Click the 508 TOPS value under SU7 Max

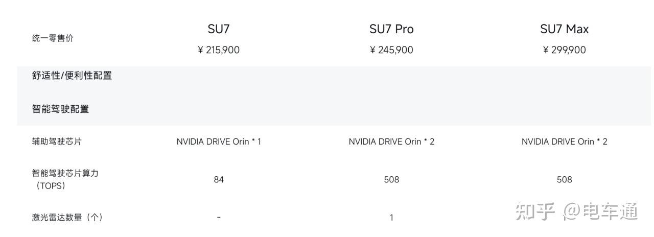[564, 179]
